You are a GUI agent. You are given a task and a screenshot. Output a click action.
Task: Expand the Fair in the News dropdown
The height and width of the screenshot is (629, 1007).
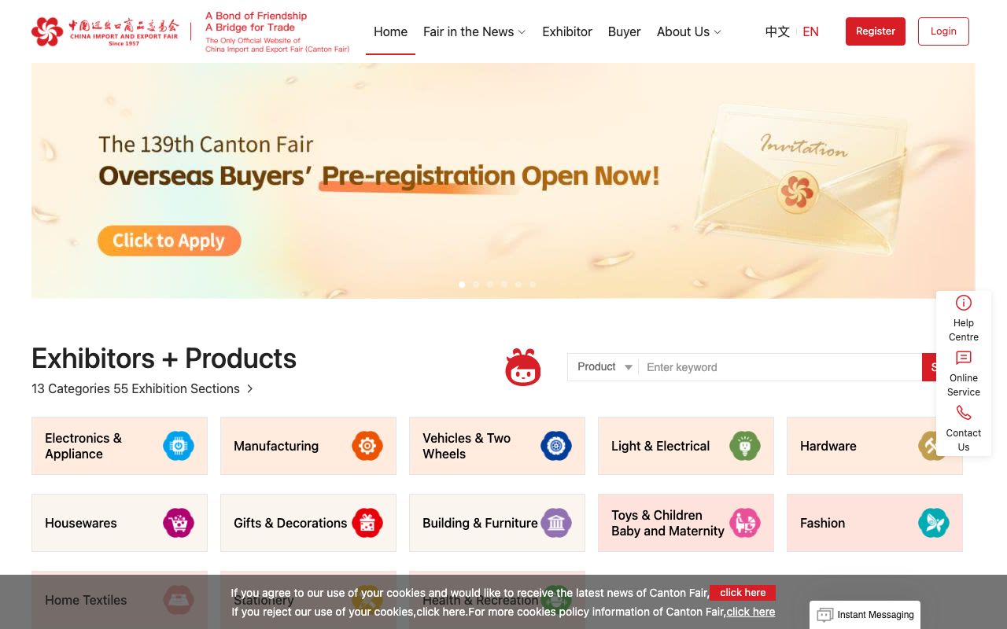click(x=474, y=32)
